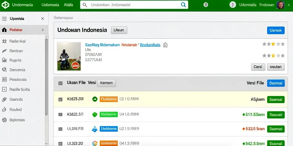Click the search magnifier icon at left of search box
This screenshot has height=146, width=293.
[85, 5]
